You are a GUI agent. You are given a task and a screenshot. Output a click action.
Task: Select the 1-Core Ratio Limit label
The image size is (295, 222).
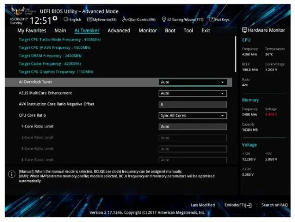37,127
